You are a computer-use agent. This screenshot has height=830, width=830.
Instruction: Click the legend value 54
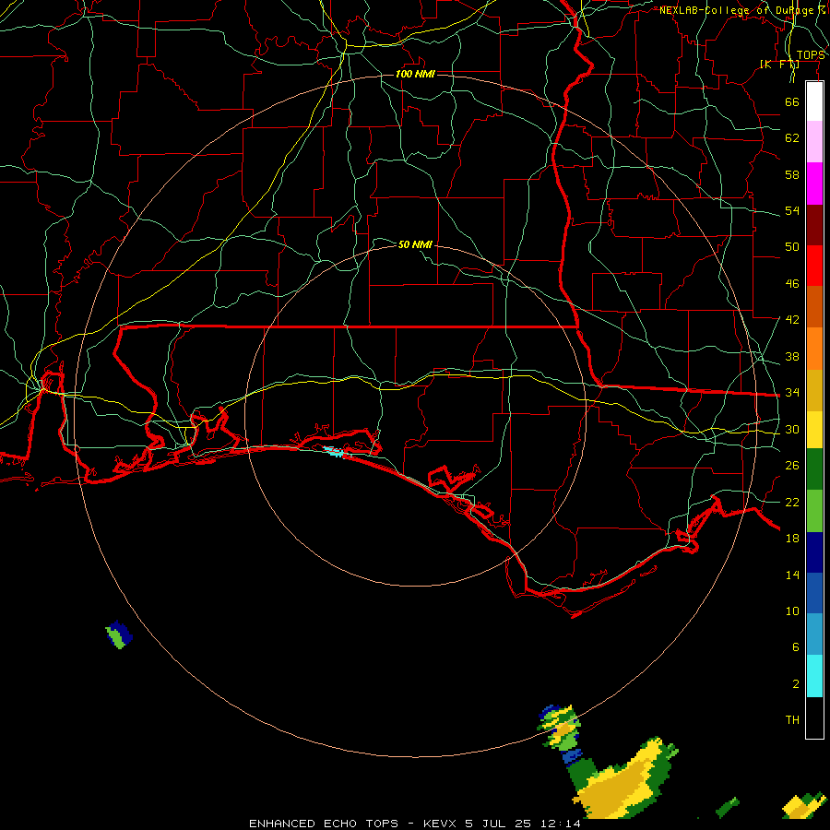[792, 210]
